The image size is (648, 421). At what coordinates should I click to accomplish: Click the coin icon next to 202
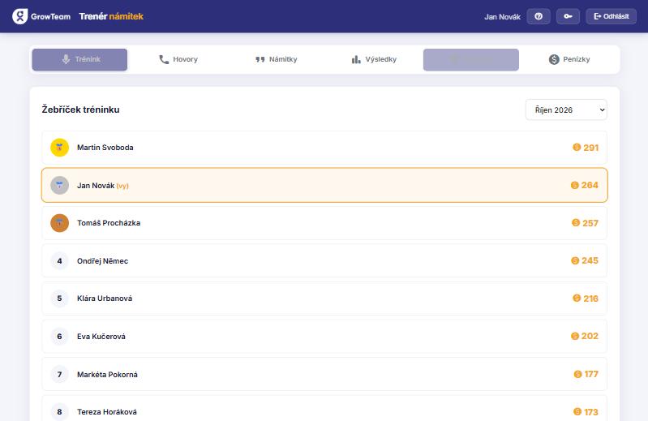[x=575, y=336]
